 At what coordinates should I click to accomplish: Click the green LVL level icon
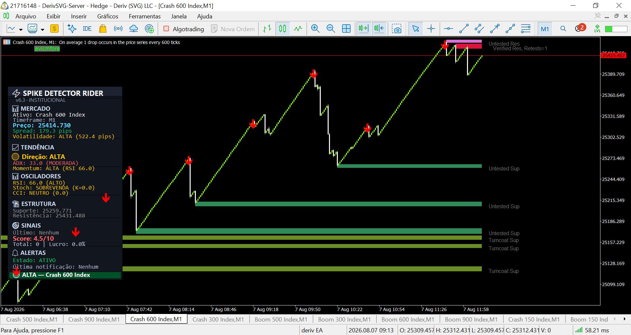[x=597, y=29]
